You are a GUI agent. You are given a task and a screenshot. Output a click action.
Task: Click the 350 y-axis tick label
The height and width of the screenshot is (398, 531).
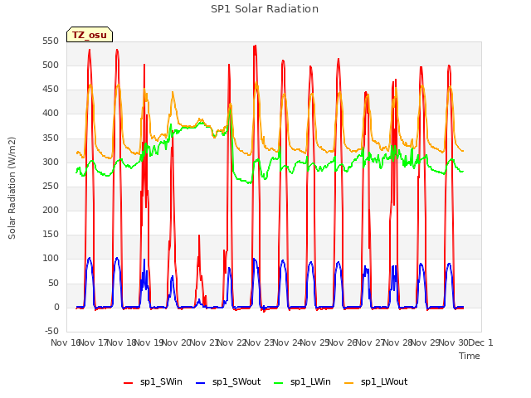[51, 138]
